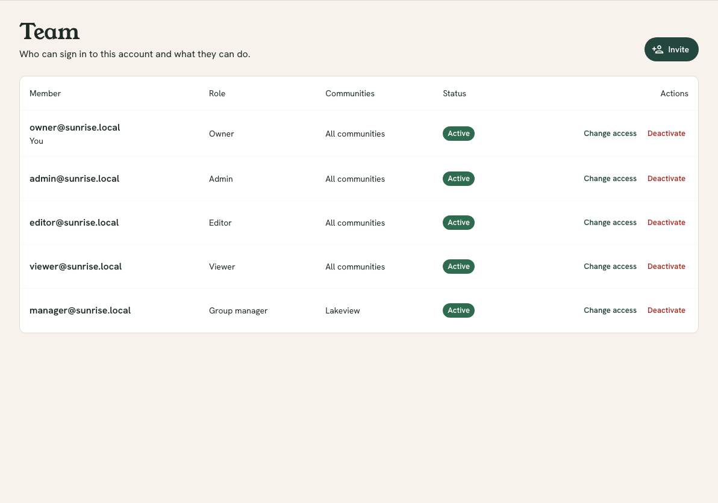Change access for owner@sunrise.local
The image size is (718, 503).
(610, 134)
